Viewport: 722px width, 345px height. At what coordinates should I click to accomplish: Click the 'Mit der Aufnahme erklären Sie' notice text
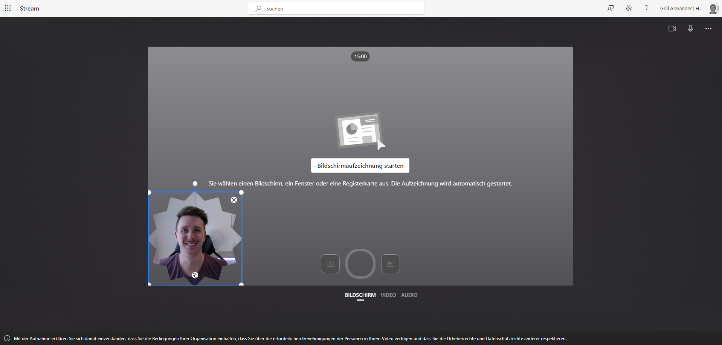click(x=290, y=339)
